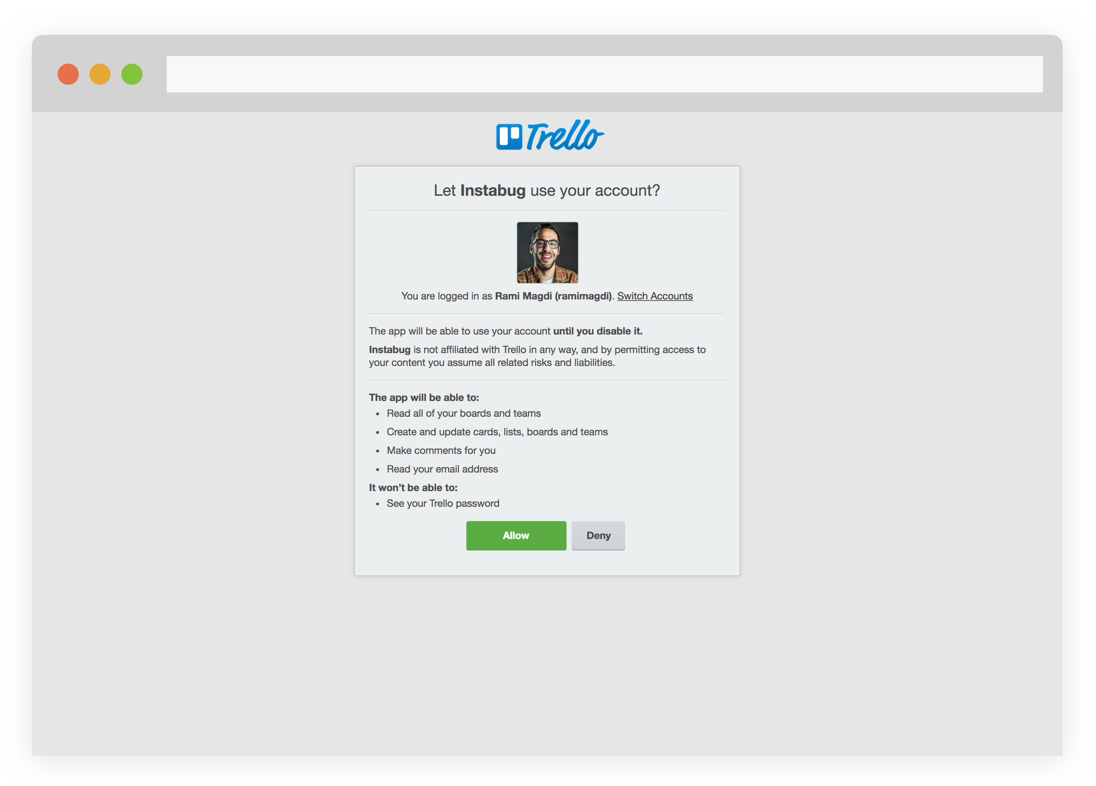Click "The app will be able to:" heading

click(424, 397)
